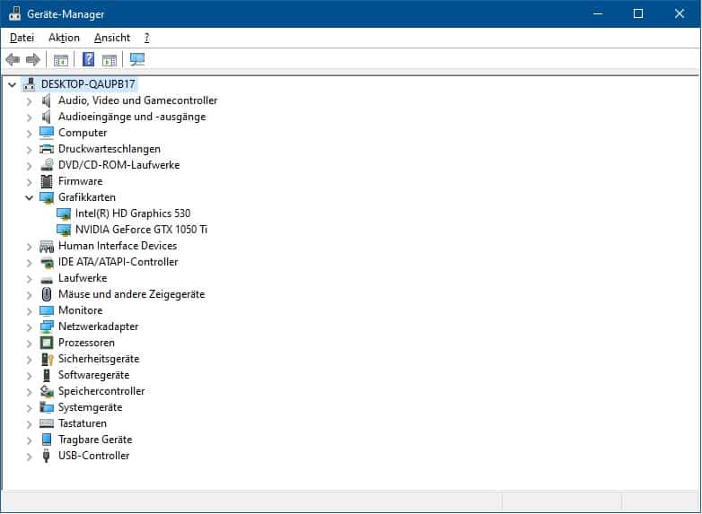Viewport: 702px width, 514px height.
Task: Click the USB plug icon of USB-Controller
Action: click(46, 456)
